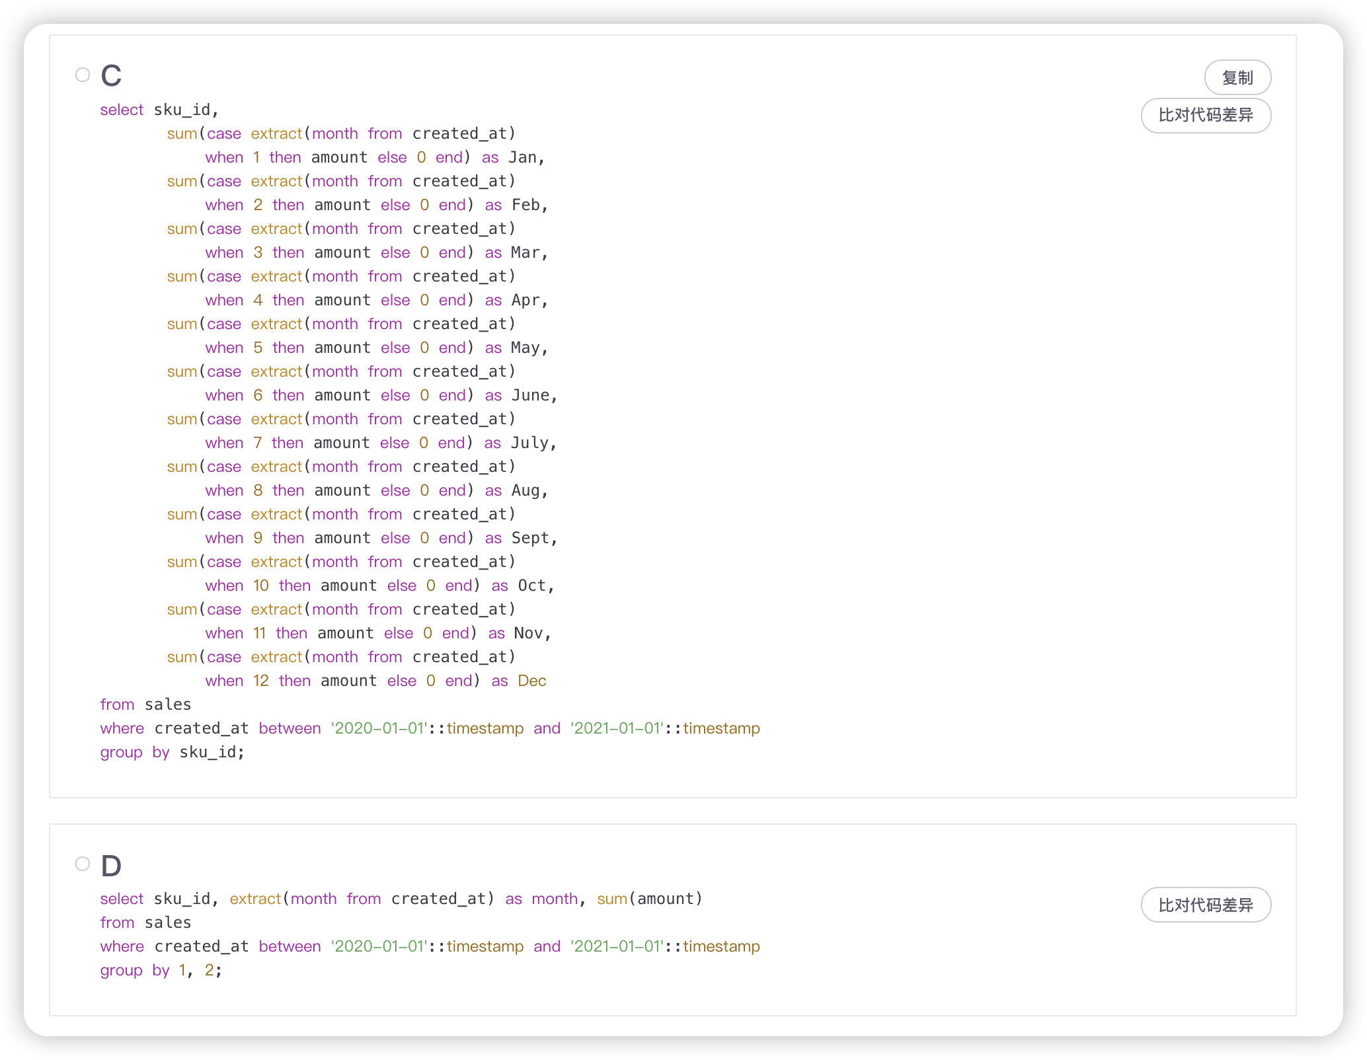The width and height of the screenshot is (1367, 1060).
Task: Click the where clause line in option C
Action: (x=430, y=728)
